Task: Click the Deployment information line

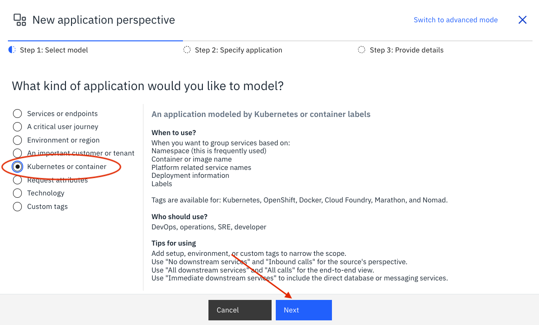Action: 190,175
